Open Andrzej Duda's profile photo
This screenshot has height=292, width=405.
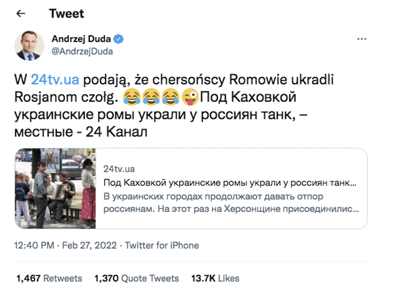29,45
